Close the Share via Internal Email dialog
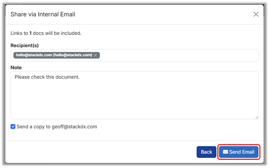Screen dimensions: 269x168 tap(256, 14)
